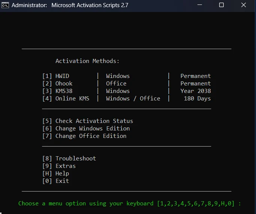Click 'Permanent' in the Ohook row
The height and width of the screenshot is (214, 256).
point(196,84)
